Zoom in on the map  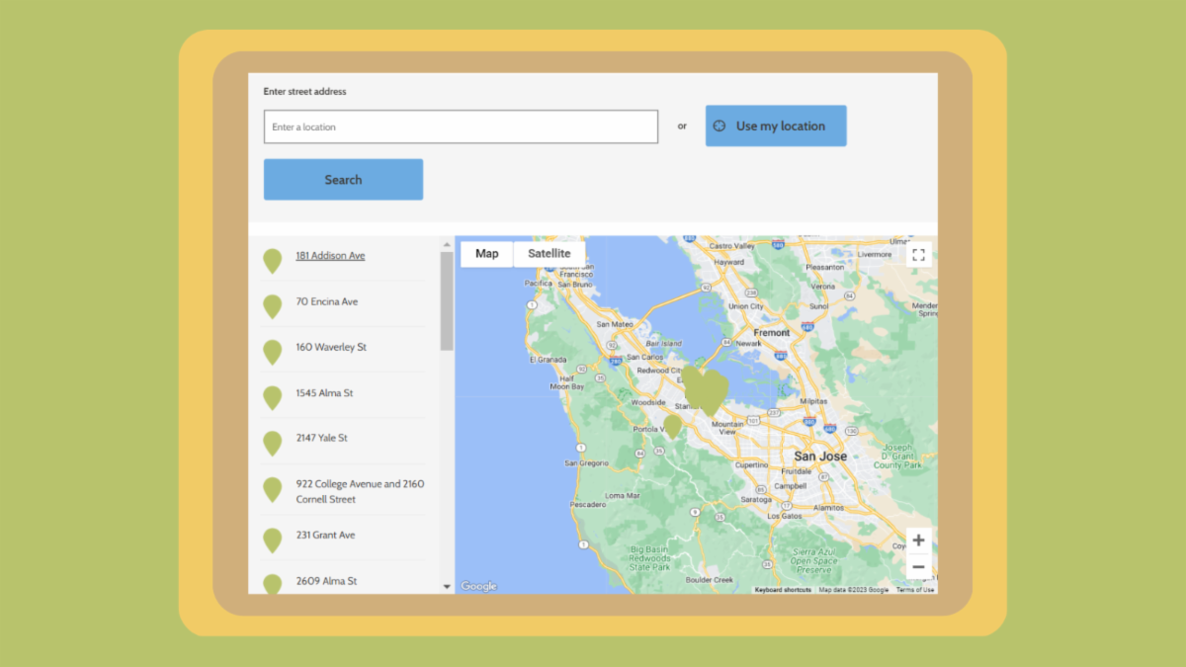pos(918,541)
